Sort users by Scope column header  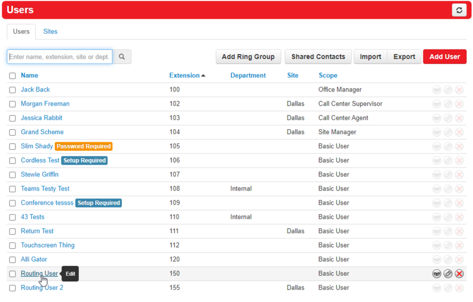coord(328,75)
